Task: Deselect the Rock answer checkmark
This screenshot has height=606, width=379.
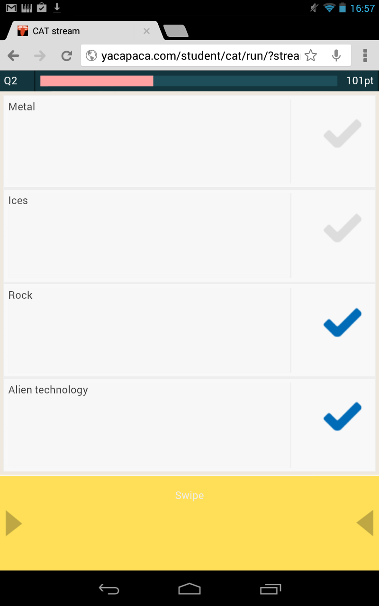Action: pos(342,322)
